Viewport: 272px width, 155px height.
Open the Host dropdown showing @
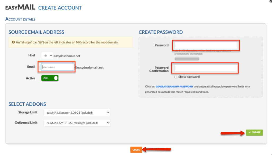pos(47,55)
